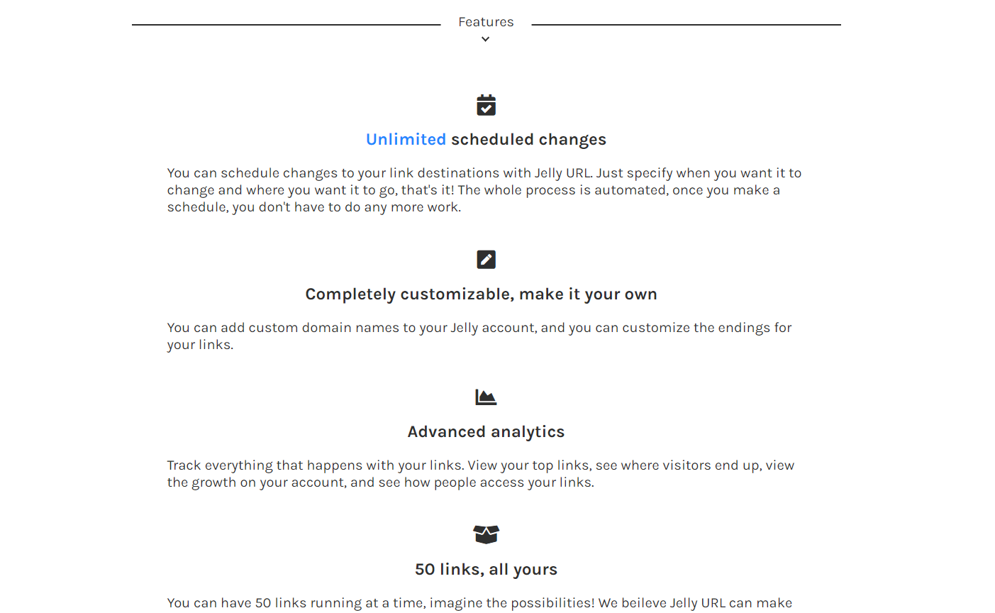The image size is (995, 613).
Task: Click the open box icon
Action: pos(486,534)
